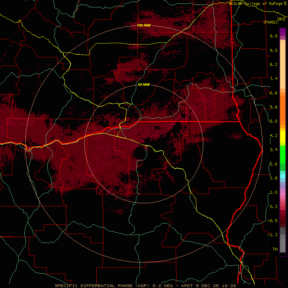
Task: Click the 5.0 scale label
Action: pos(274,121)
